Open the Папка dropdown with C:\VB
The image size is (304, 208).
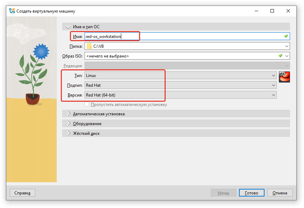point(187,46)
